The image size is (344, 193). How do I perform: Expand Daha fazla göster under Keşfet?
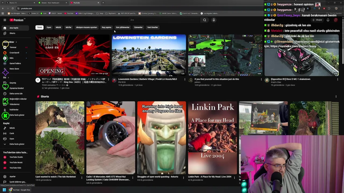click(x=16, y=144)
